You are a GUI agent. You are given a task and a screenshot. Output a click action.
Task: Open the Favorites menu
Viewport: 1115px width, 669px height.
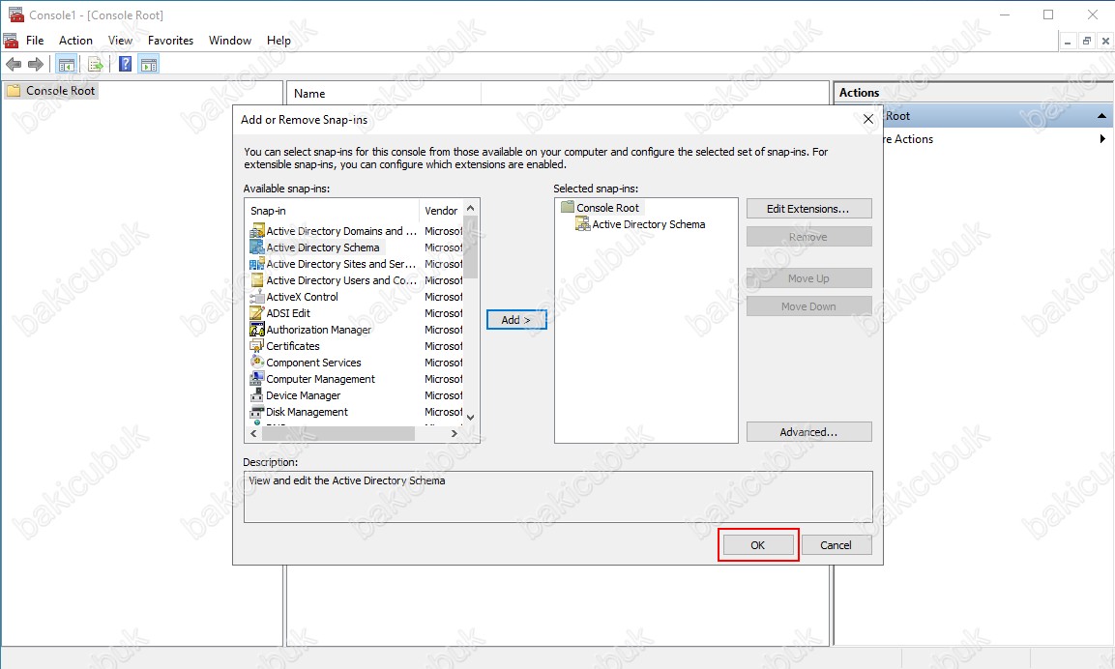(170, 41)
